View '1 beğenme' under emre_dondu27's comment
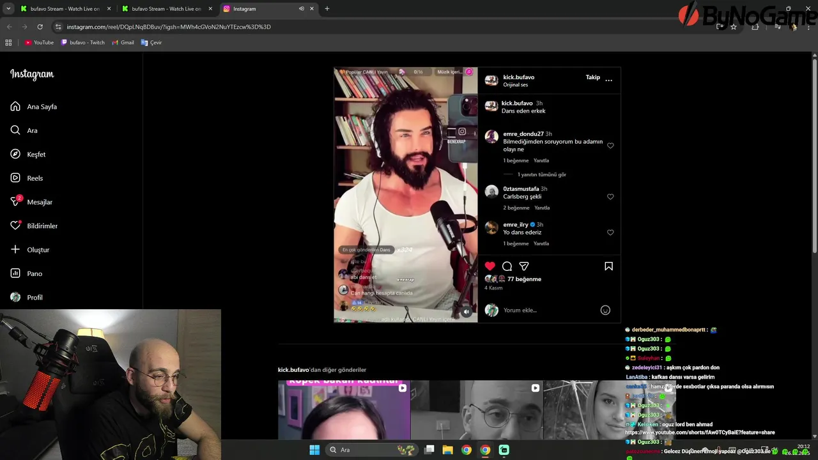818x460 pixels. coord(516,161)
